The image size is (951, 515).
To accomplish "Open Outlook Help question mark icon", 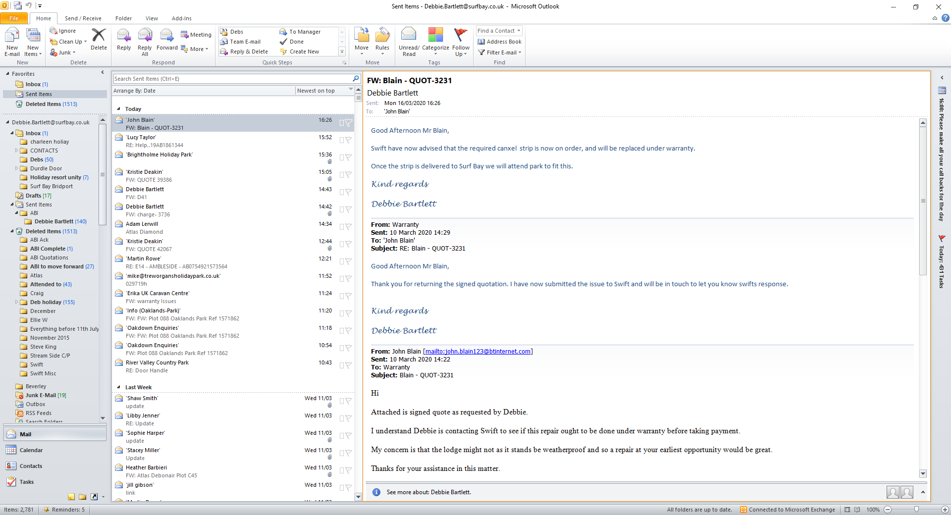I will coord(945,18).
